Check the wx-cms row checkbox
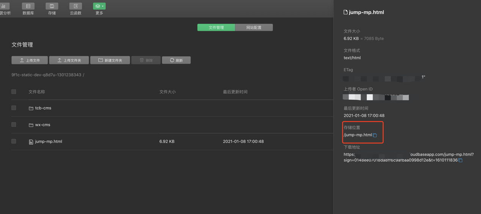The width and height of the screenshot is (481, 214). [14, 125]
